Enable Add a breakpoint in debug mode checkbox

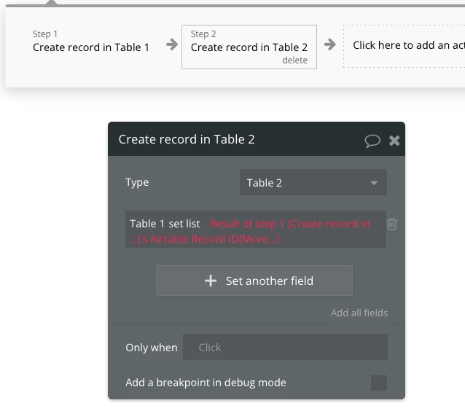pyautogui.click(x=379, y=383)
